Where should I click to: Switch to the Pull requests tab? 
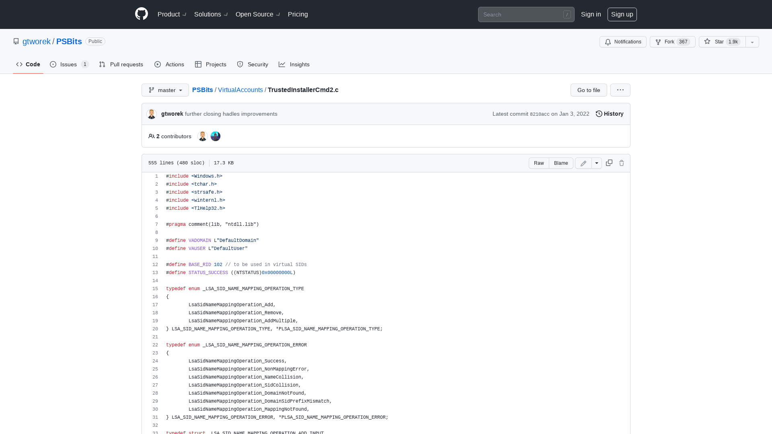pyautogui.click(x=121, y=64)
